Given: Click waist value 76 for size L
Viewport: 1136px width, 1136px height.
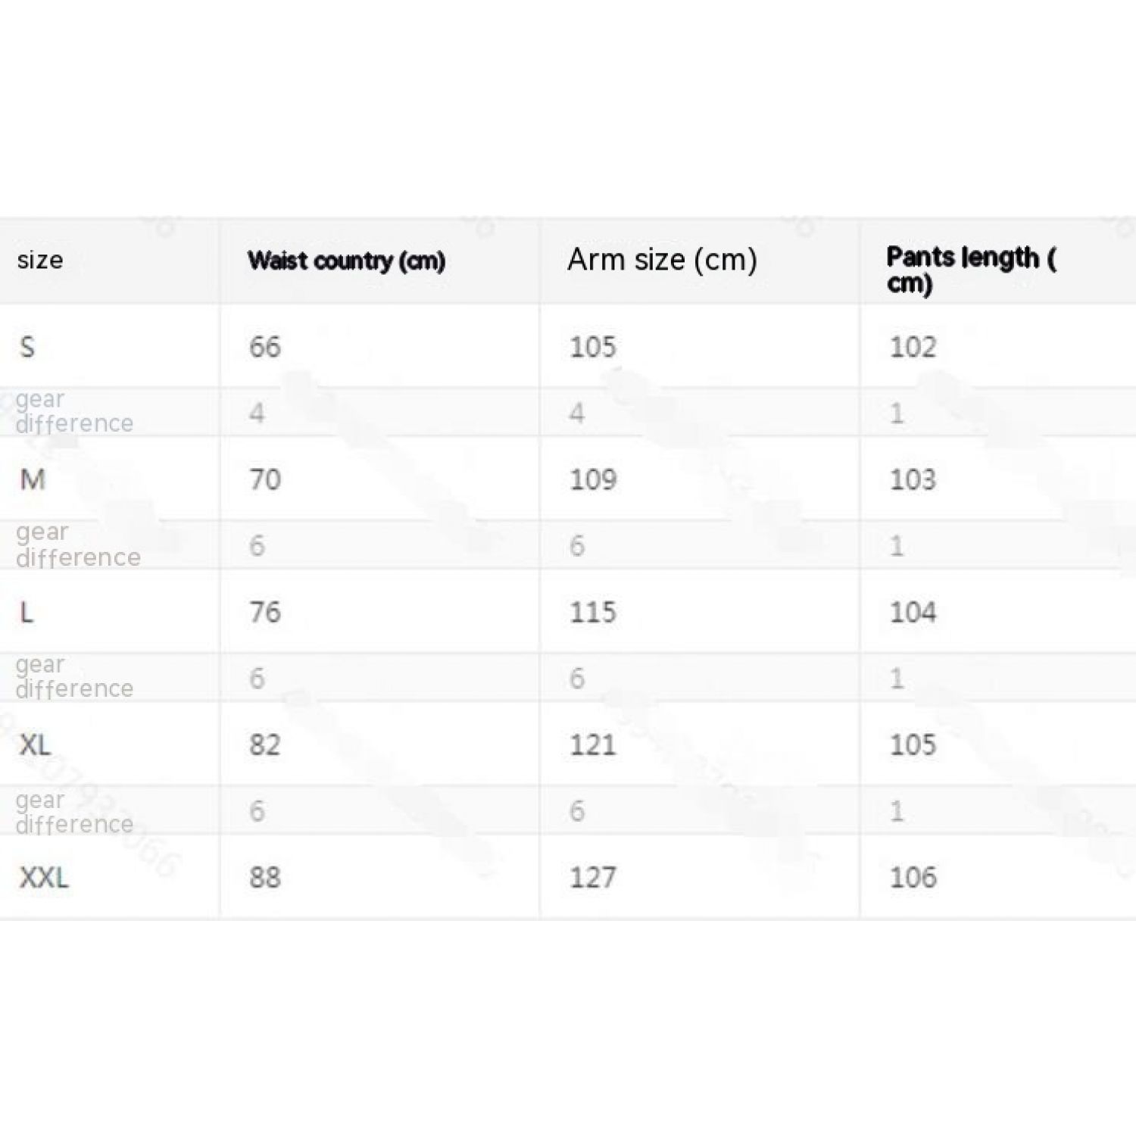Looking at the screenshot, I should pos(265,612).
